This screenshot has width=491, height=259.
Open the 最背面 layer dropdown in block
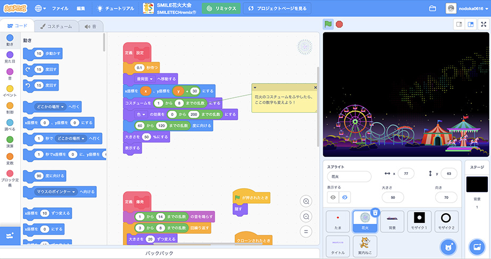pyautogui.click(x=145, y=79)
